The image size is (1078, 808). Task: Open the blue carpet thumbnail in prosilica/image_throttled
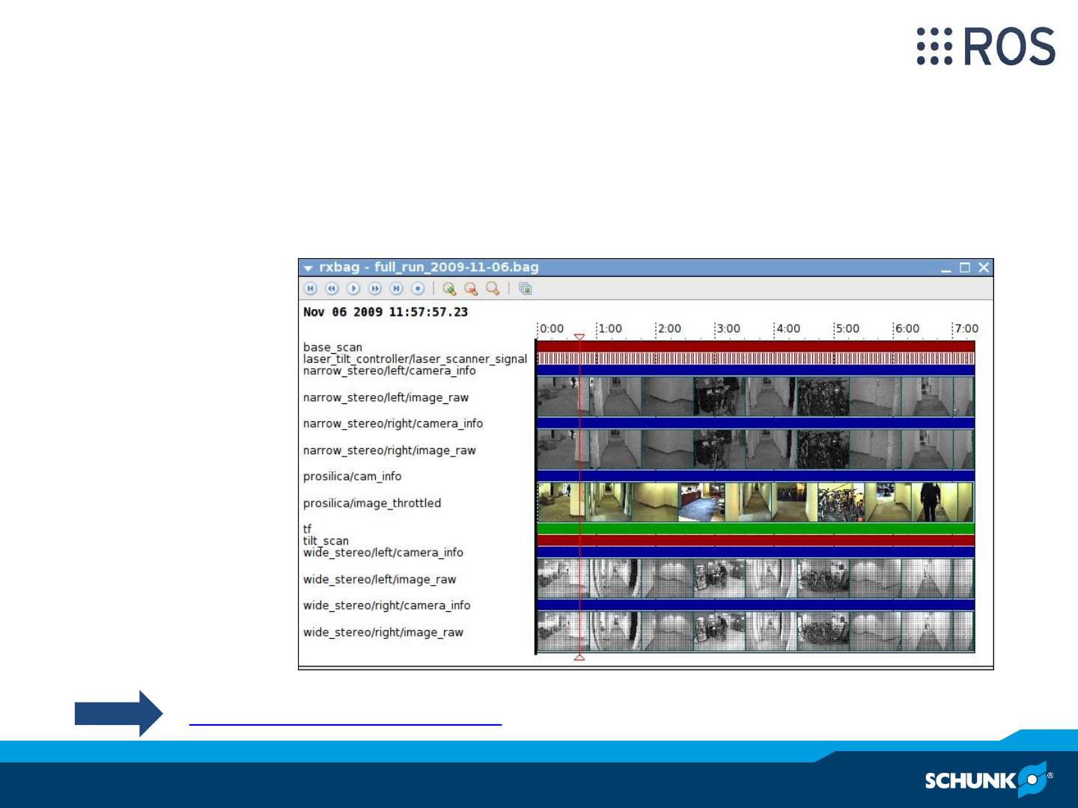point(701,502)
